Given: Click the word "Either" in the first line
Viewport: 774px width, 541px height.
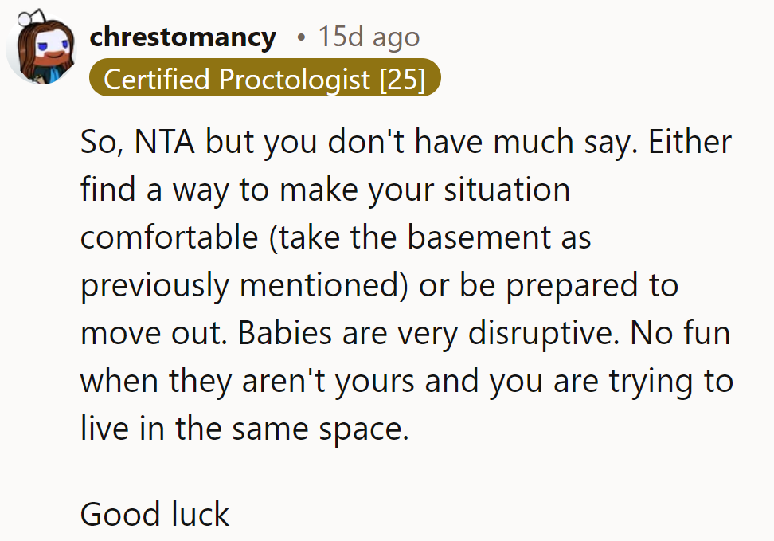Looking at the screenshot, I should coord(690,143).
